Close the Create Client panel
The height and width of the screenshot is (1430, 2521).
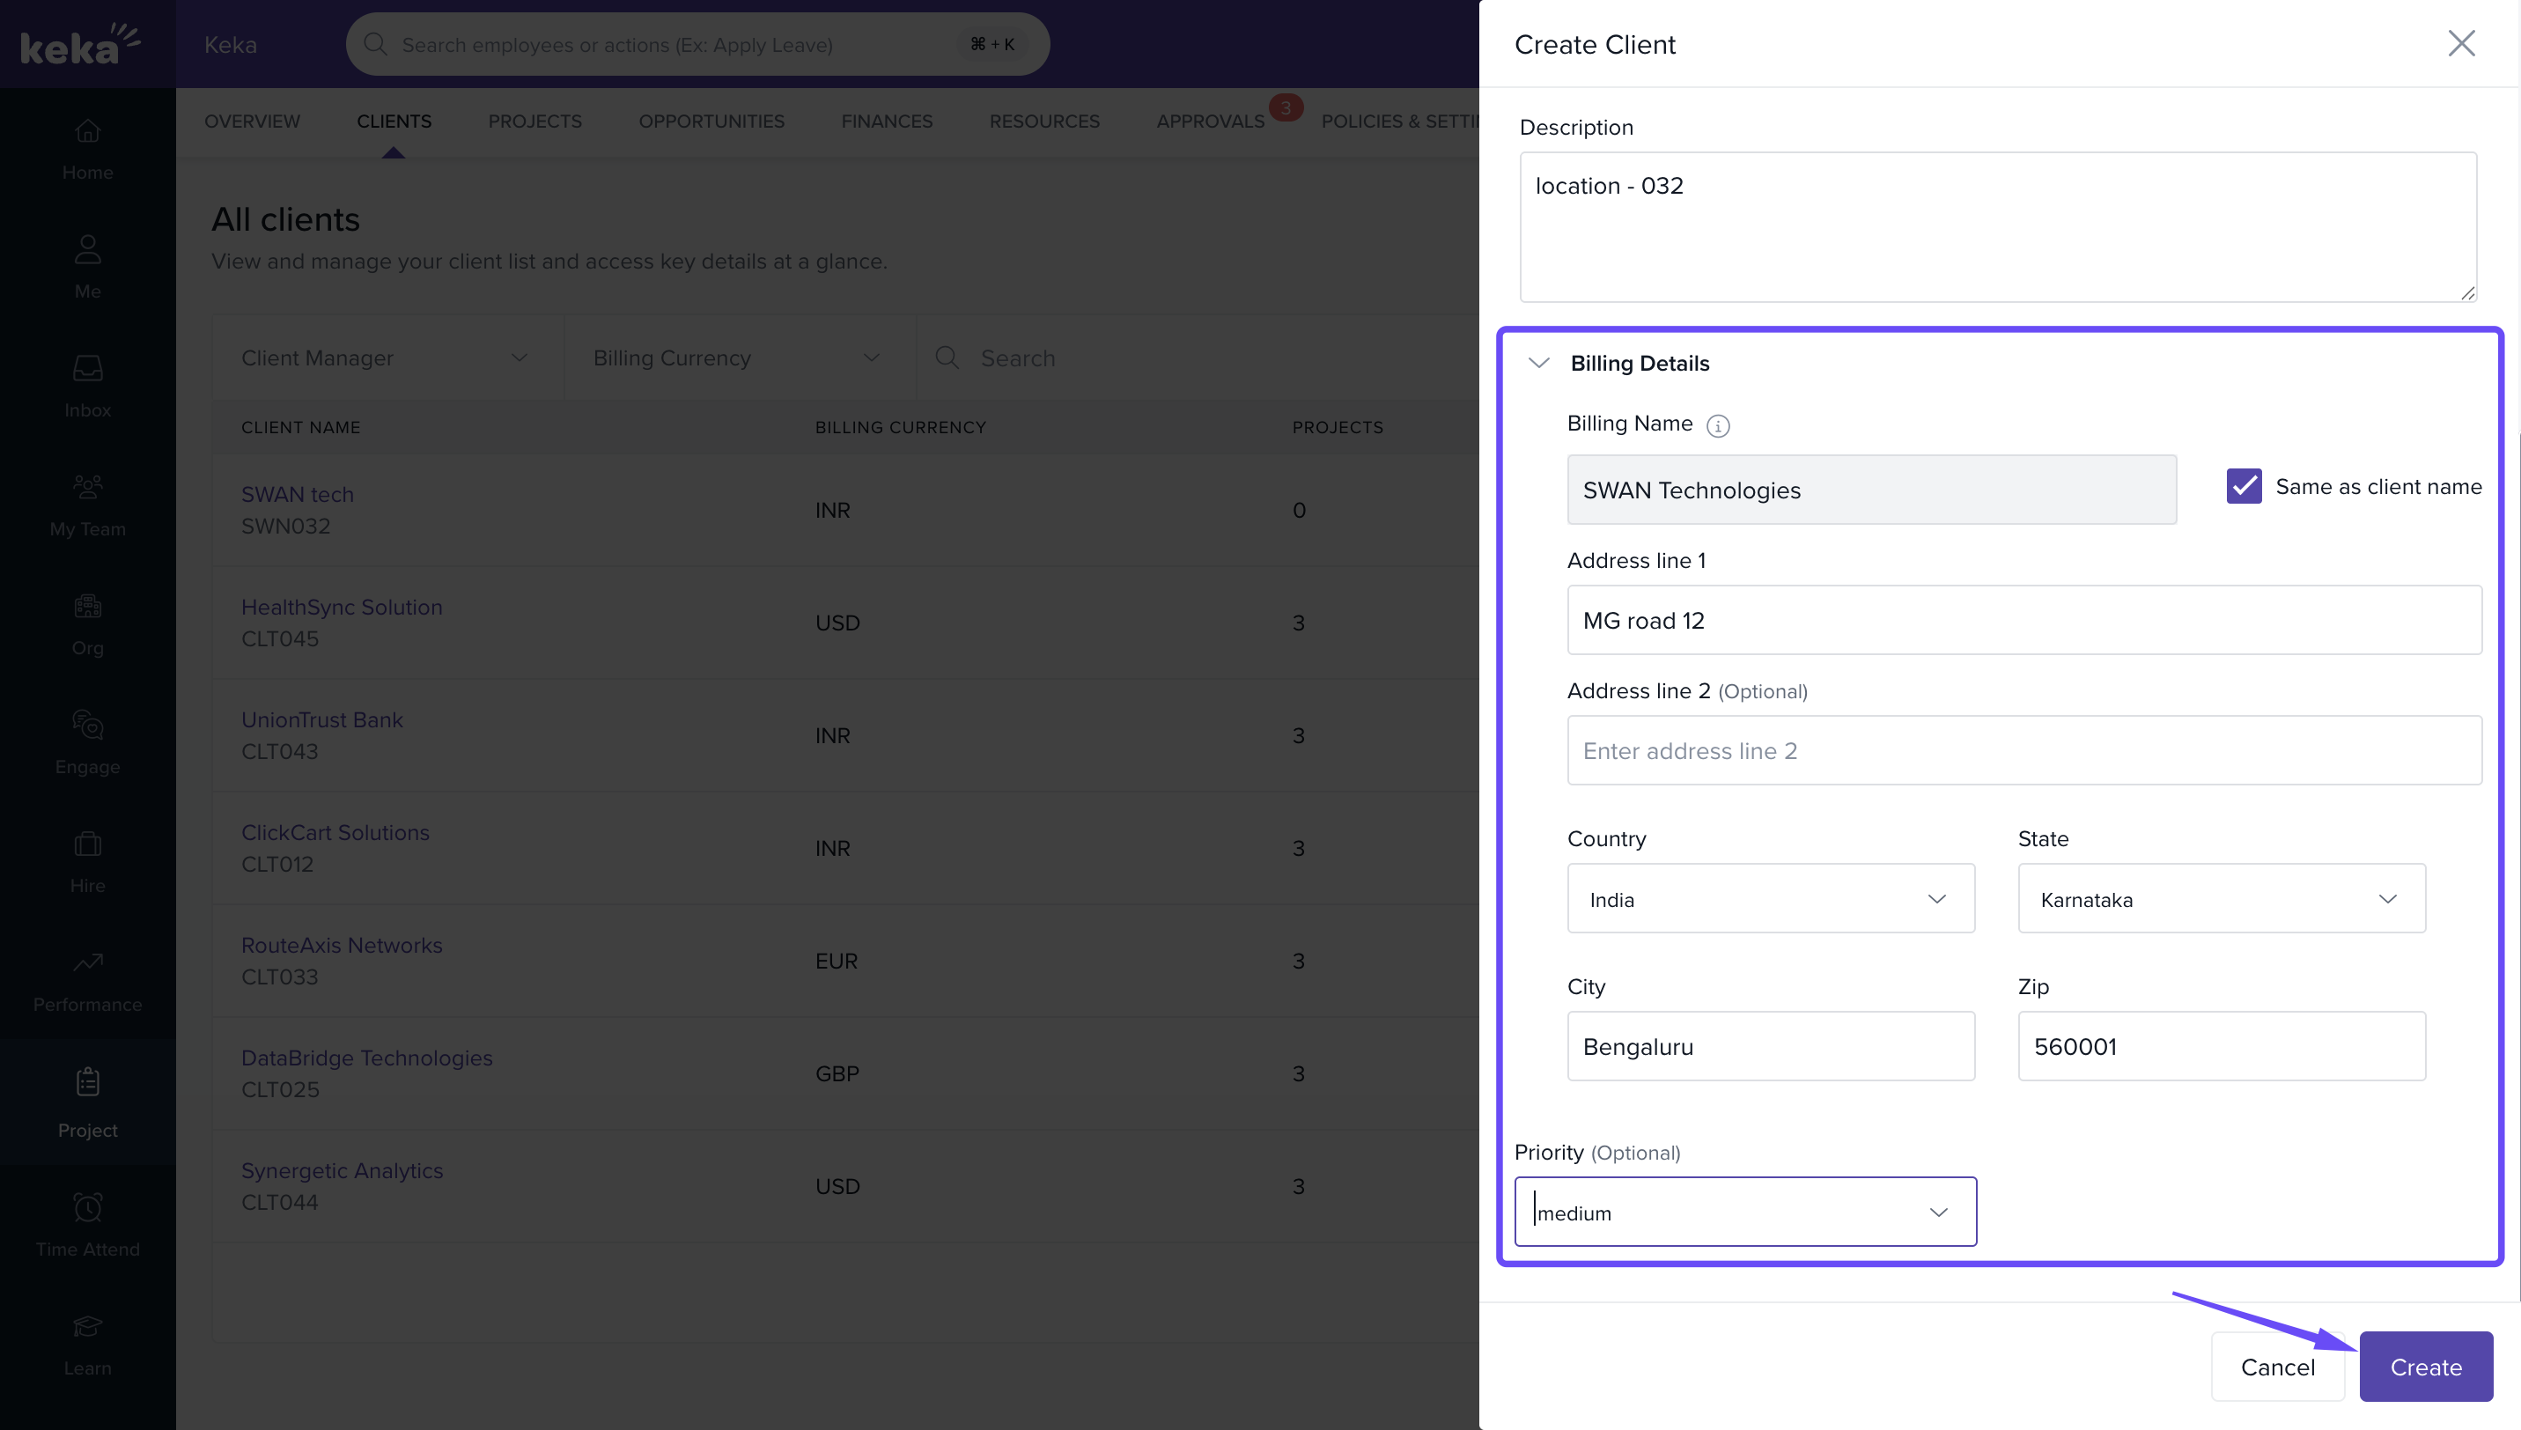point(2460,43)
